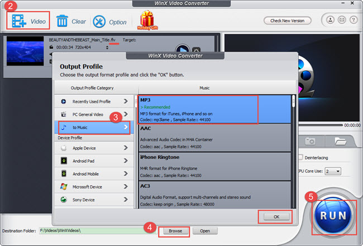Select the Recently Used Profile category
This screenshot has height=246, width=363.
(x=94, y=102)
